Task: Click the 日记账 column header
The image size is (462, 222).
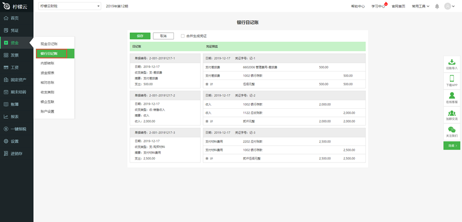Action: coord(137,47)
